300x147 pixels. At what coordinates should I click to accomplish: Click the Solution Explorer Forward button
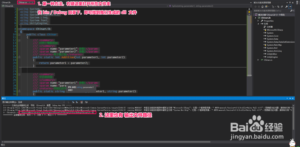[x=259, y=7]
